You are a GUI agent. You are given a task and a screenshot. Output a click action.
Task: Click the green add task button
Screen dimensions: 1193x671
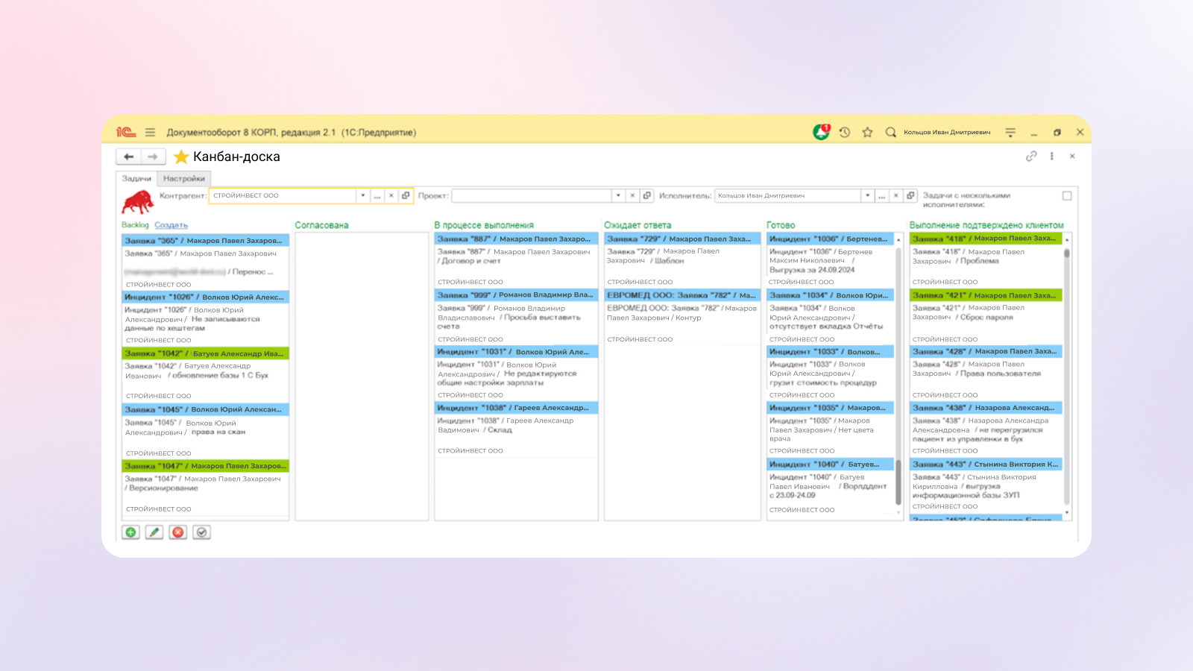(x=130, y=532)
